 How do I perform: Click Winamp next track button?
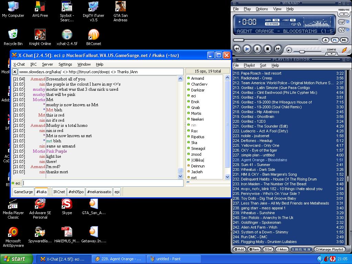click(x=278, y=49)
